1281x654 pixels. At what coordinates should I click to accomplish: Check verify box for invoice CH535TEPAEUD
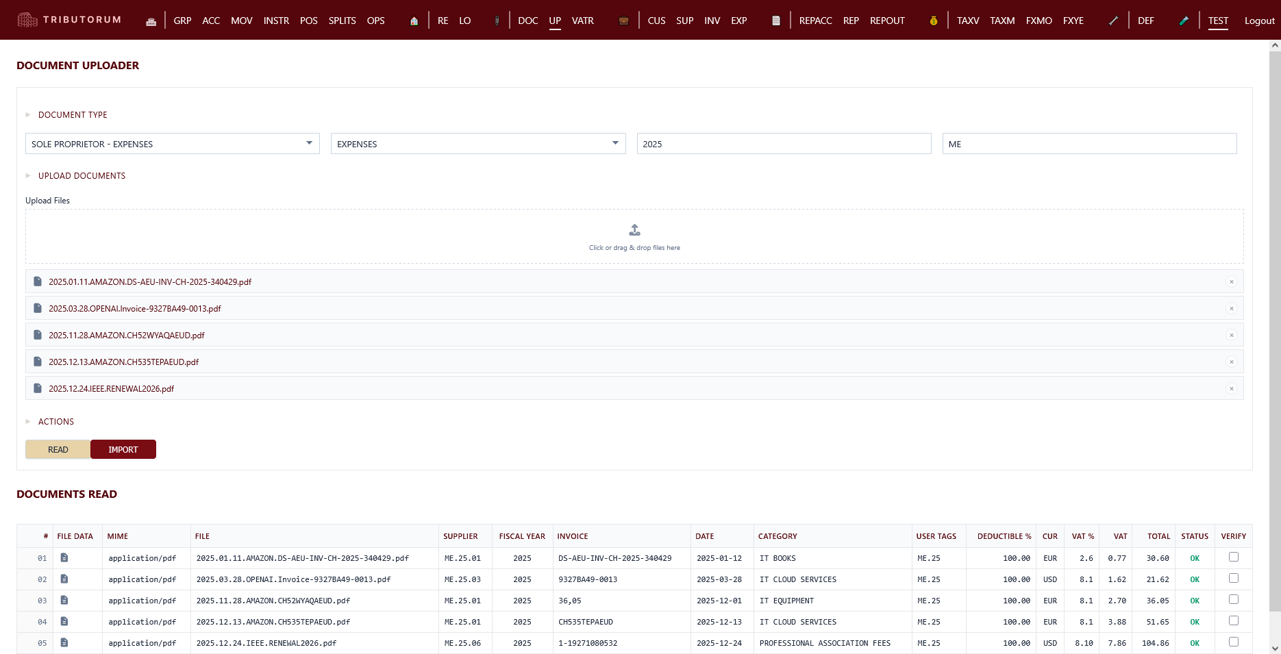tap(1234, 621)
